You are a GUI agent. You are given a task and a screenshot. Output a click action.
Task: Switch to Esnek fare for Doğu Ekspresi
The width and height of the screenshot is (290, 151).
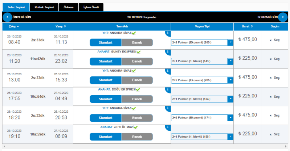137,99
